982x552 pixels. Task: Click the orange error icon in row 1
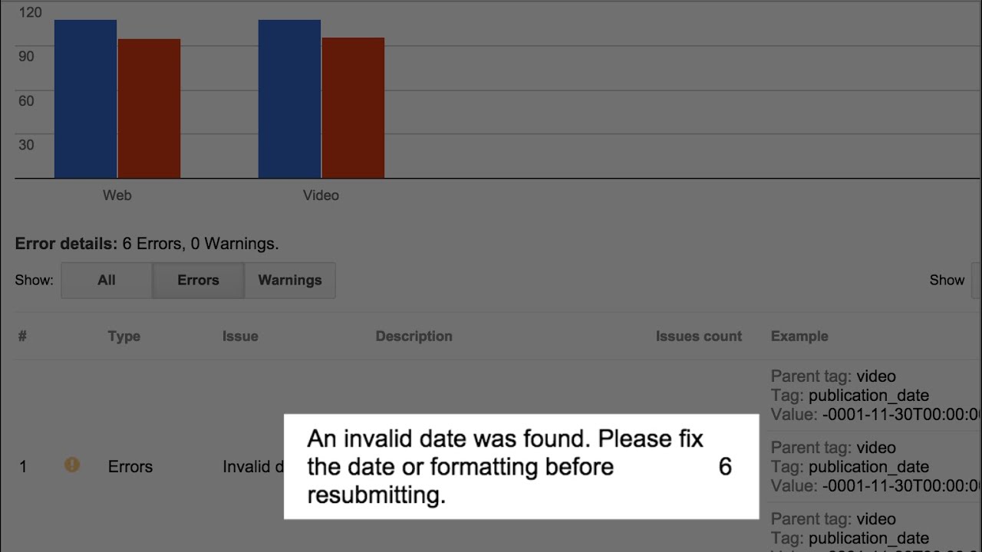tap(72, 465)
